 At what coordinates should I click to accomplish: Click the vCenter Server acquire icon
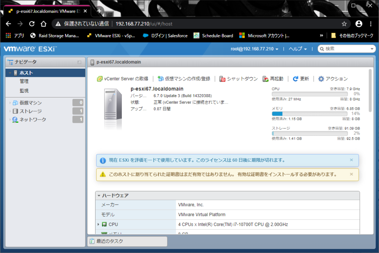100,79
